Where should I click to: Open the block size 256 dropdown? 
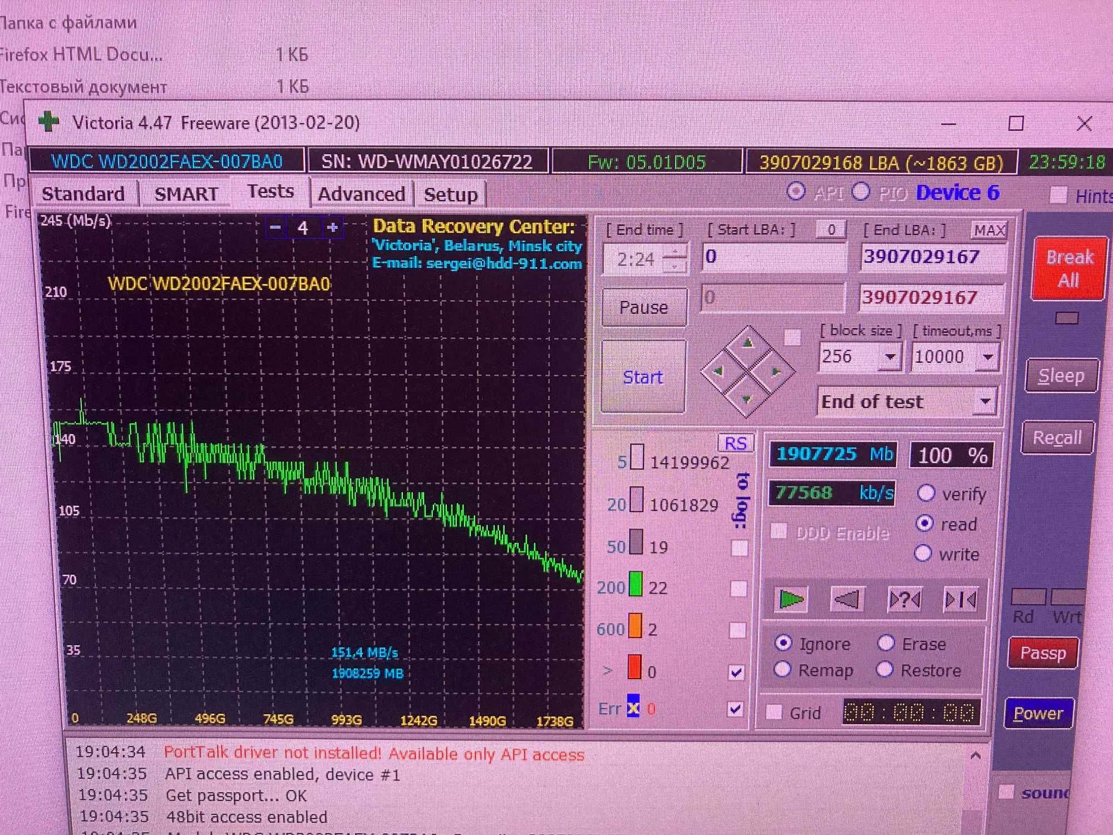tap(890, 357)
